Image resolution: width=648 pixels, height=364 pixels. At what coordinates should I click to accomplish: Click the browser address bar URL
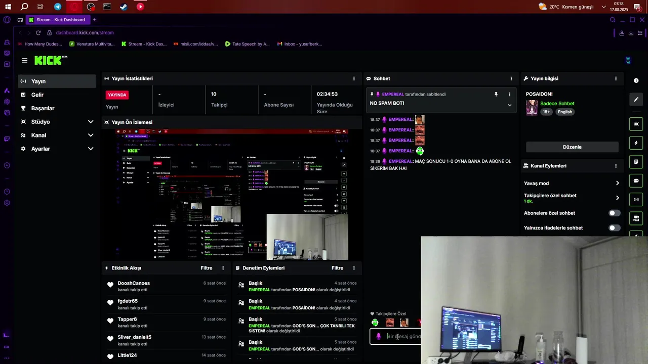(x=85, y=33)
